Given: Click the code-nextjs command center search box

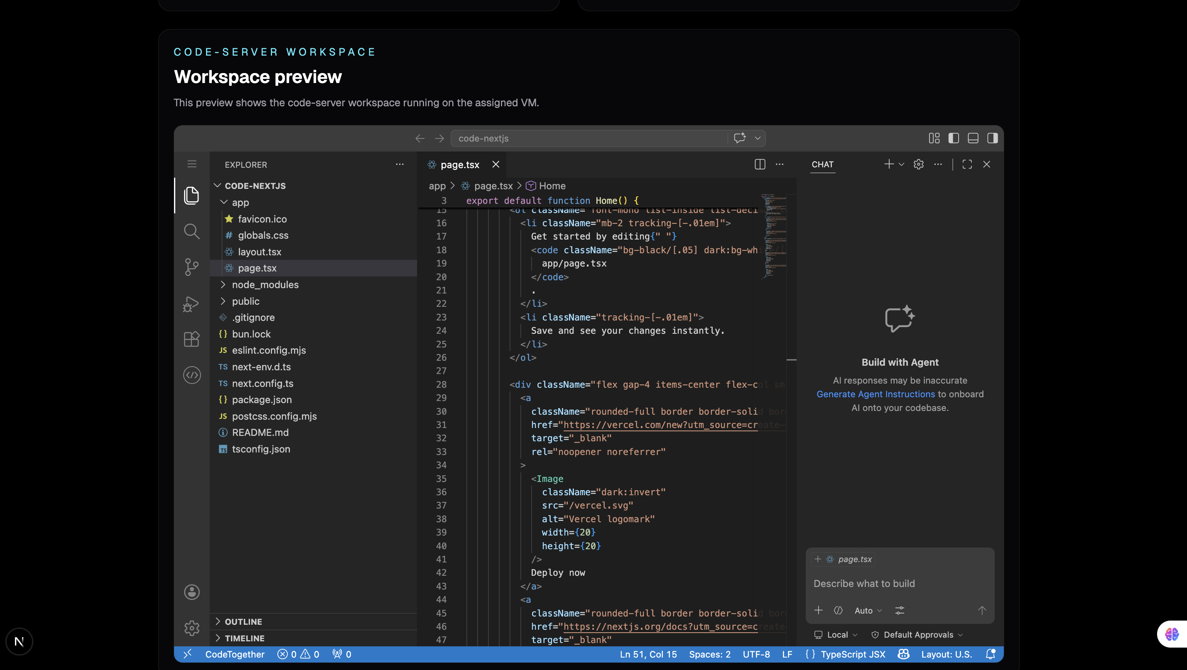Looking at the screenshot, I should (589, 138).
